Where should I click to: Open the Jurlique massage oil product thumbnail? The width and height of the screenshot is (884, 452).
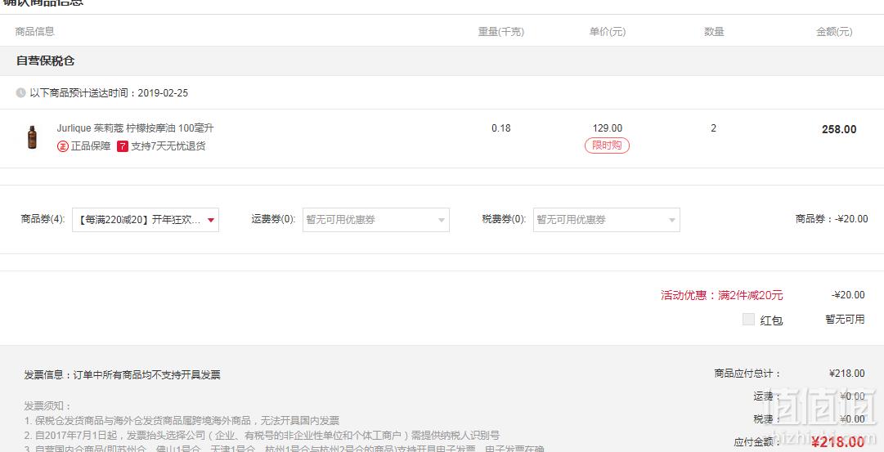pyautogui.click(x=32, y=137)
